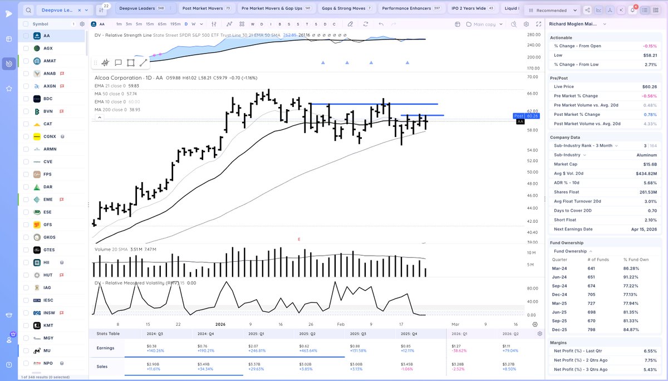Screen dimensions: 668x381
Task: Check the AGX row checkbox
Action: click(26, 48)
